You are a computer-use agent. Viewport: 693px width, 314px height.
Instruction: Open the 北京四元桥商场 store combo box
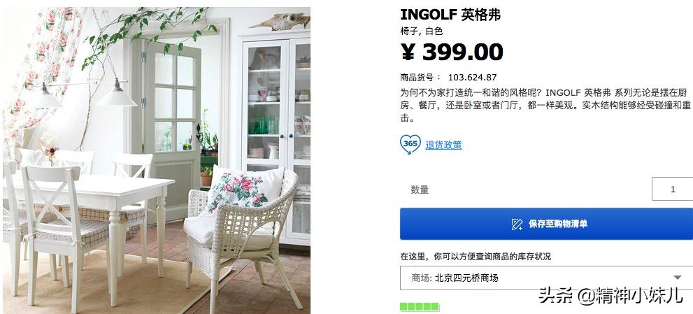pyautogui.click(x=546, y=278)
